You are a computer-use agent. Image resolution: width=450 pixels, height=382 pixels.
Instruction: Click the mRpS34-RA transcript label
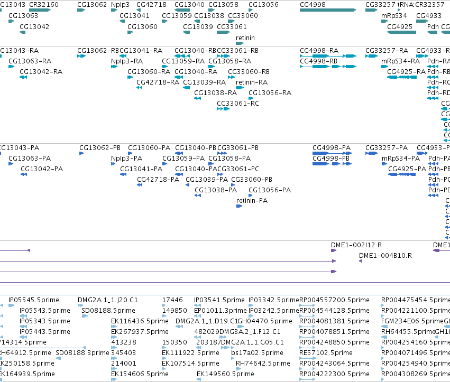(x=401, y=61)
